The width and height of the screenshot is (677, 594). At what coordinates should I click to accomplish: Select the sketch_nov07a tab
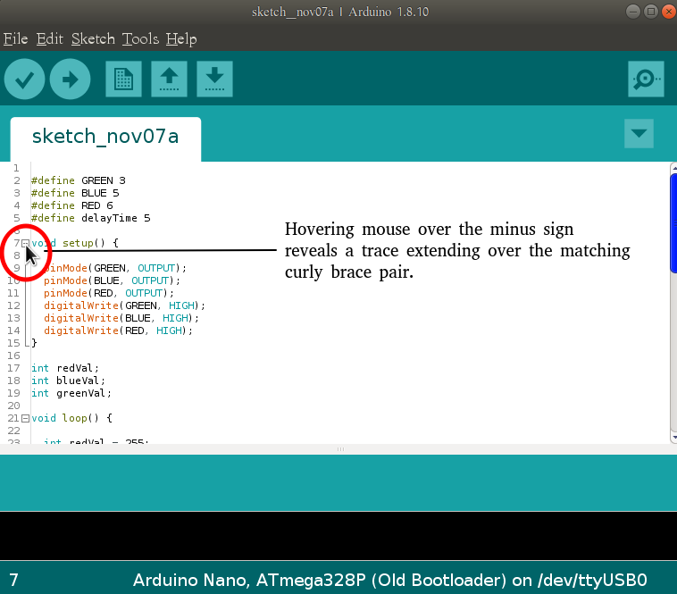(x=105, y=137)
